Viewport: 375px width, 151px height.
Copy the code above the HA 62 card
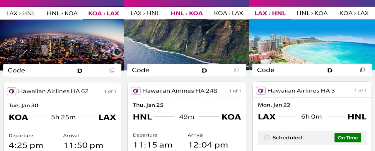tap(112, 70)
